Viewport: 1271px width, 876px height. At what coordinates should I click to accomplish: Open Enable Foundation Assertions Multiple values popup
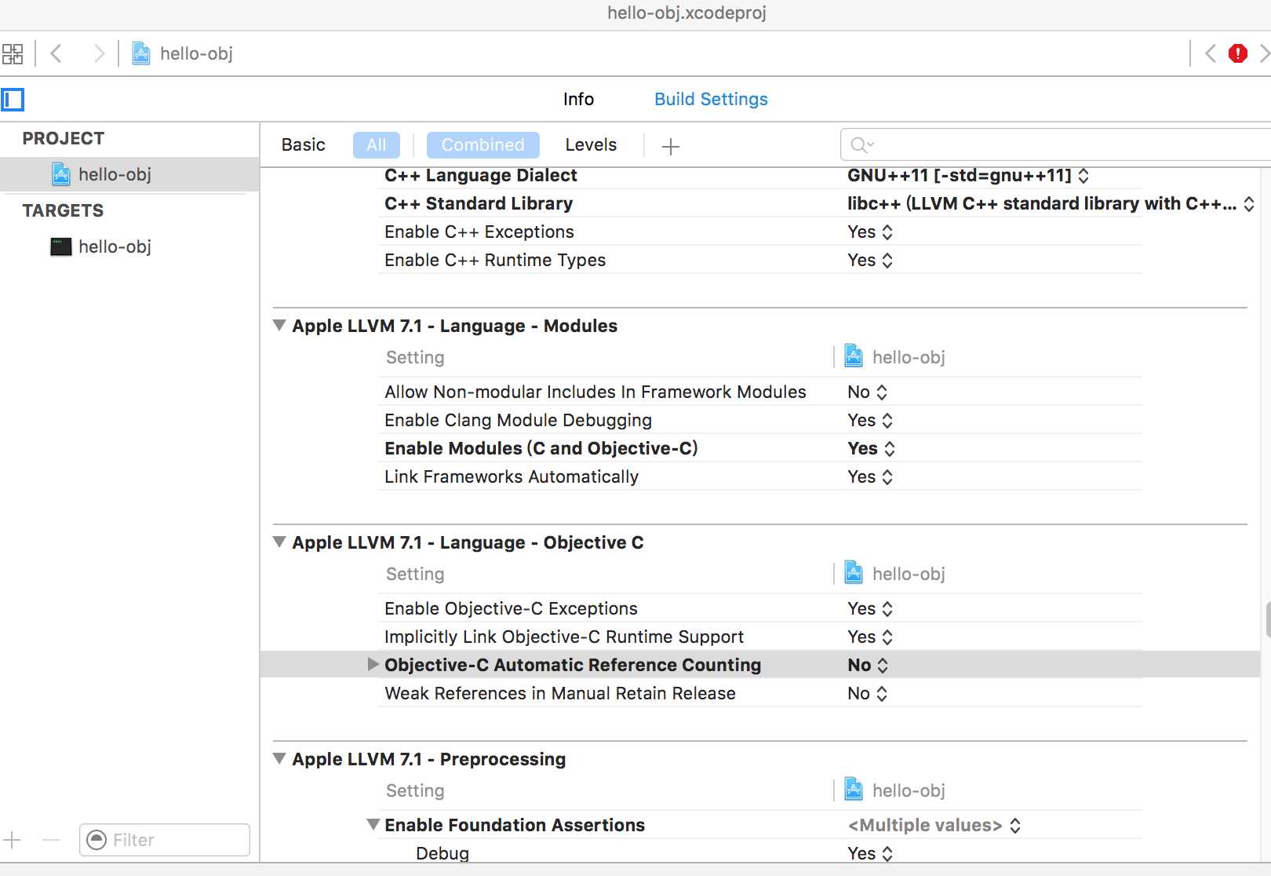tap(934, 825)
